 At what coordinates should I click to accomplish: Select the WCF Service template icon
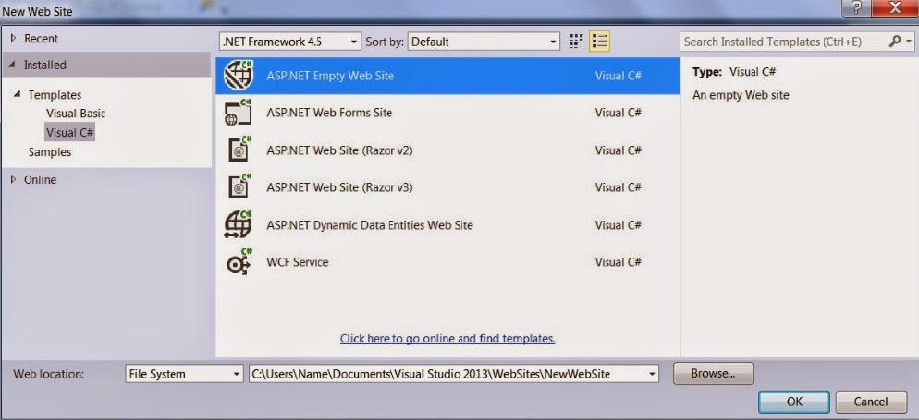pos(239,261)
